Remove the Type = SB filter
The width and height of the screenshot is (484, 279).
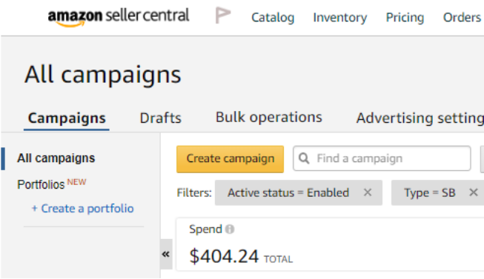473,192
